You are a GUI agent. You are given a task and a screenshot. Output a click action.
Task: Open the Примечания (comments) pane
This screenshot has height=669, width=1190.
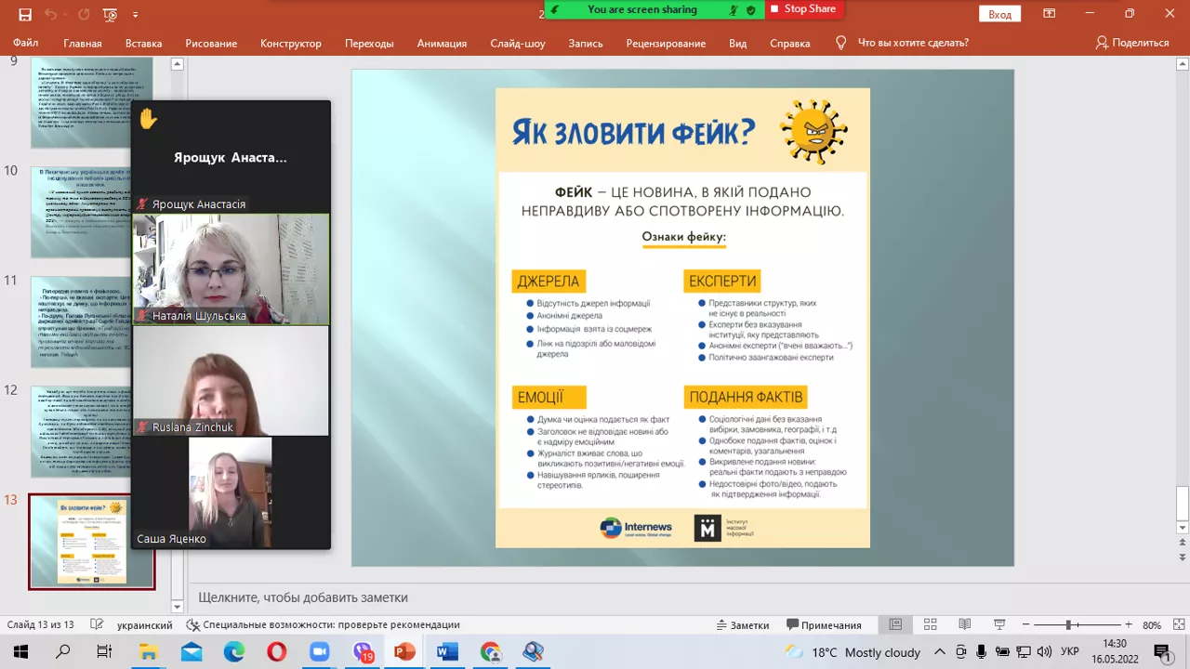826,624
